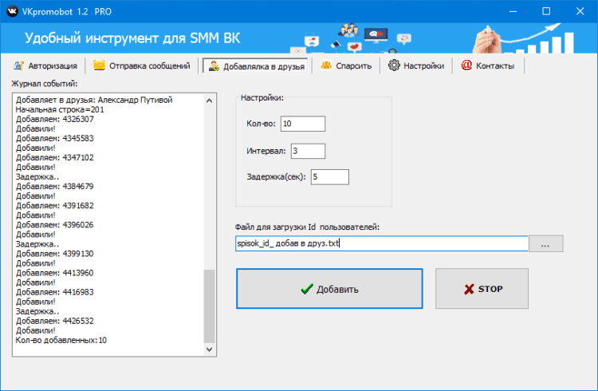Select the Добавлялка в друзья tab
Screen dimensions: 598x391
(x=255, y=66)
